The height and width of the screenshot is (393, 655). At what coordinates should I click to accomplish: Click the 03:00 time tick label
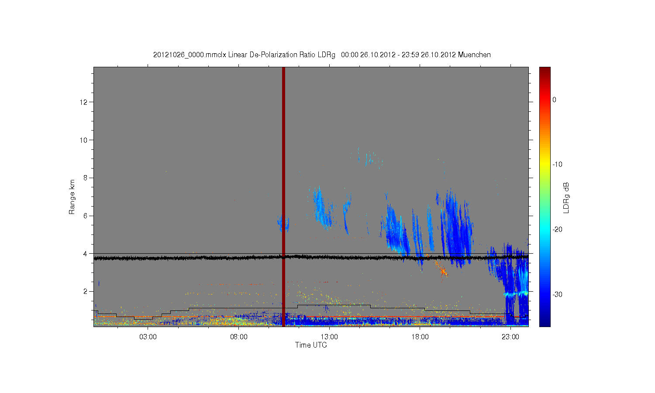148,337
